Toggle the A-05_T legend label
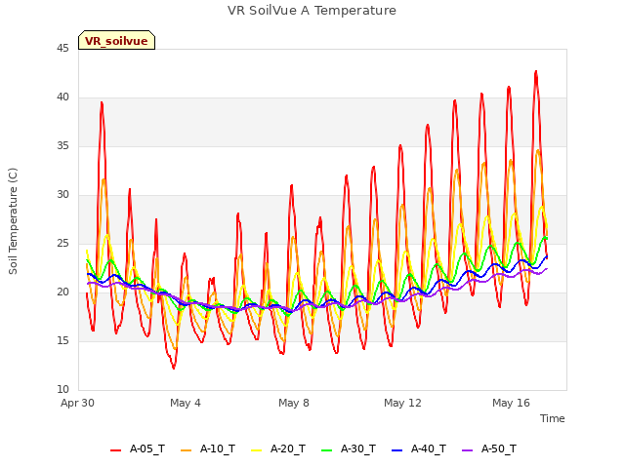This screenshot has width=625, height=468. (x=147, y=448)
